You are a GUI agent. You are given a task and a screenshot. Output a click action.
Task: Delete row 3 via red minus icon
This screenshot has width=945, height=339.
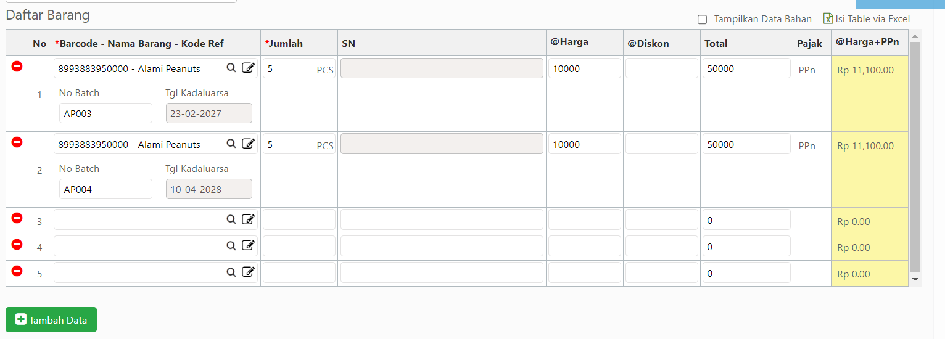coord(17,218)
